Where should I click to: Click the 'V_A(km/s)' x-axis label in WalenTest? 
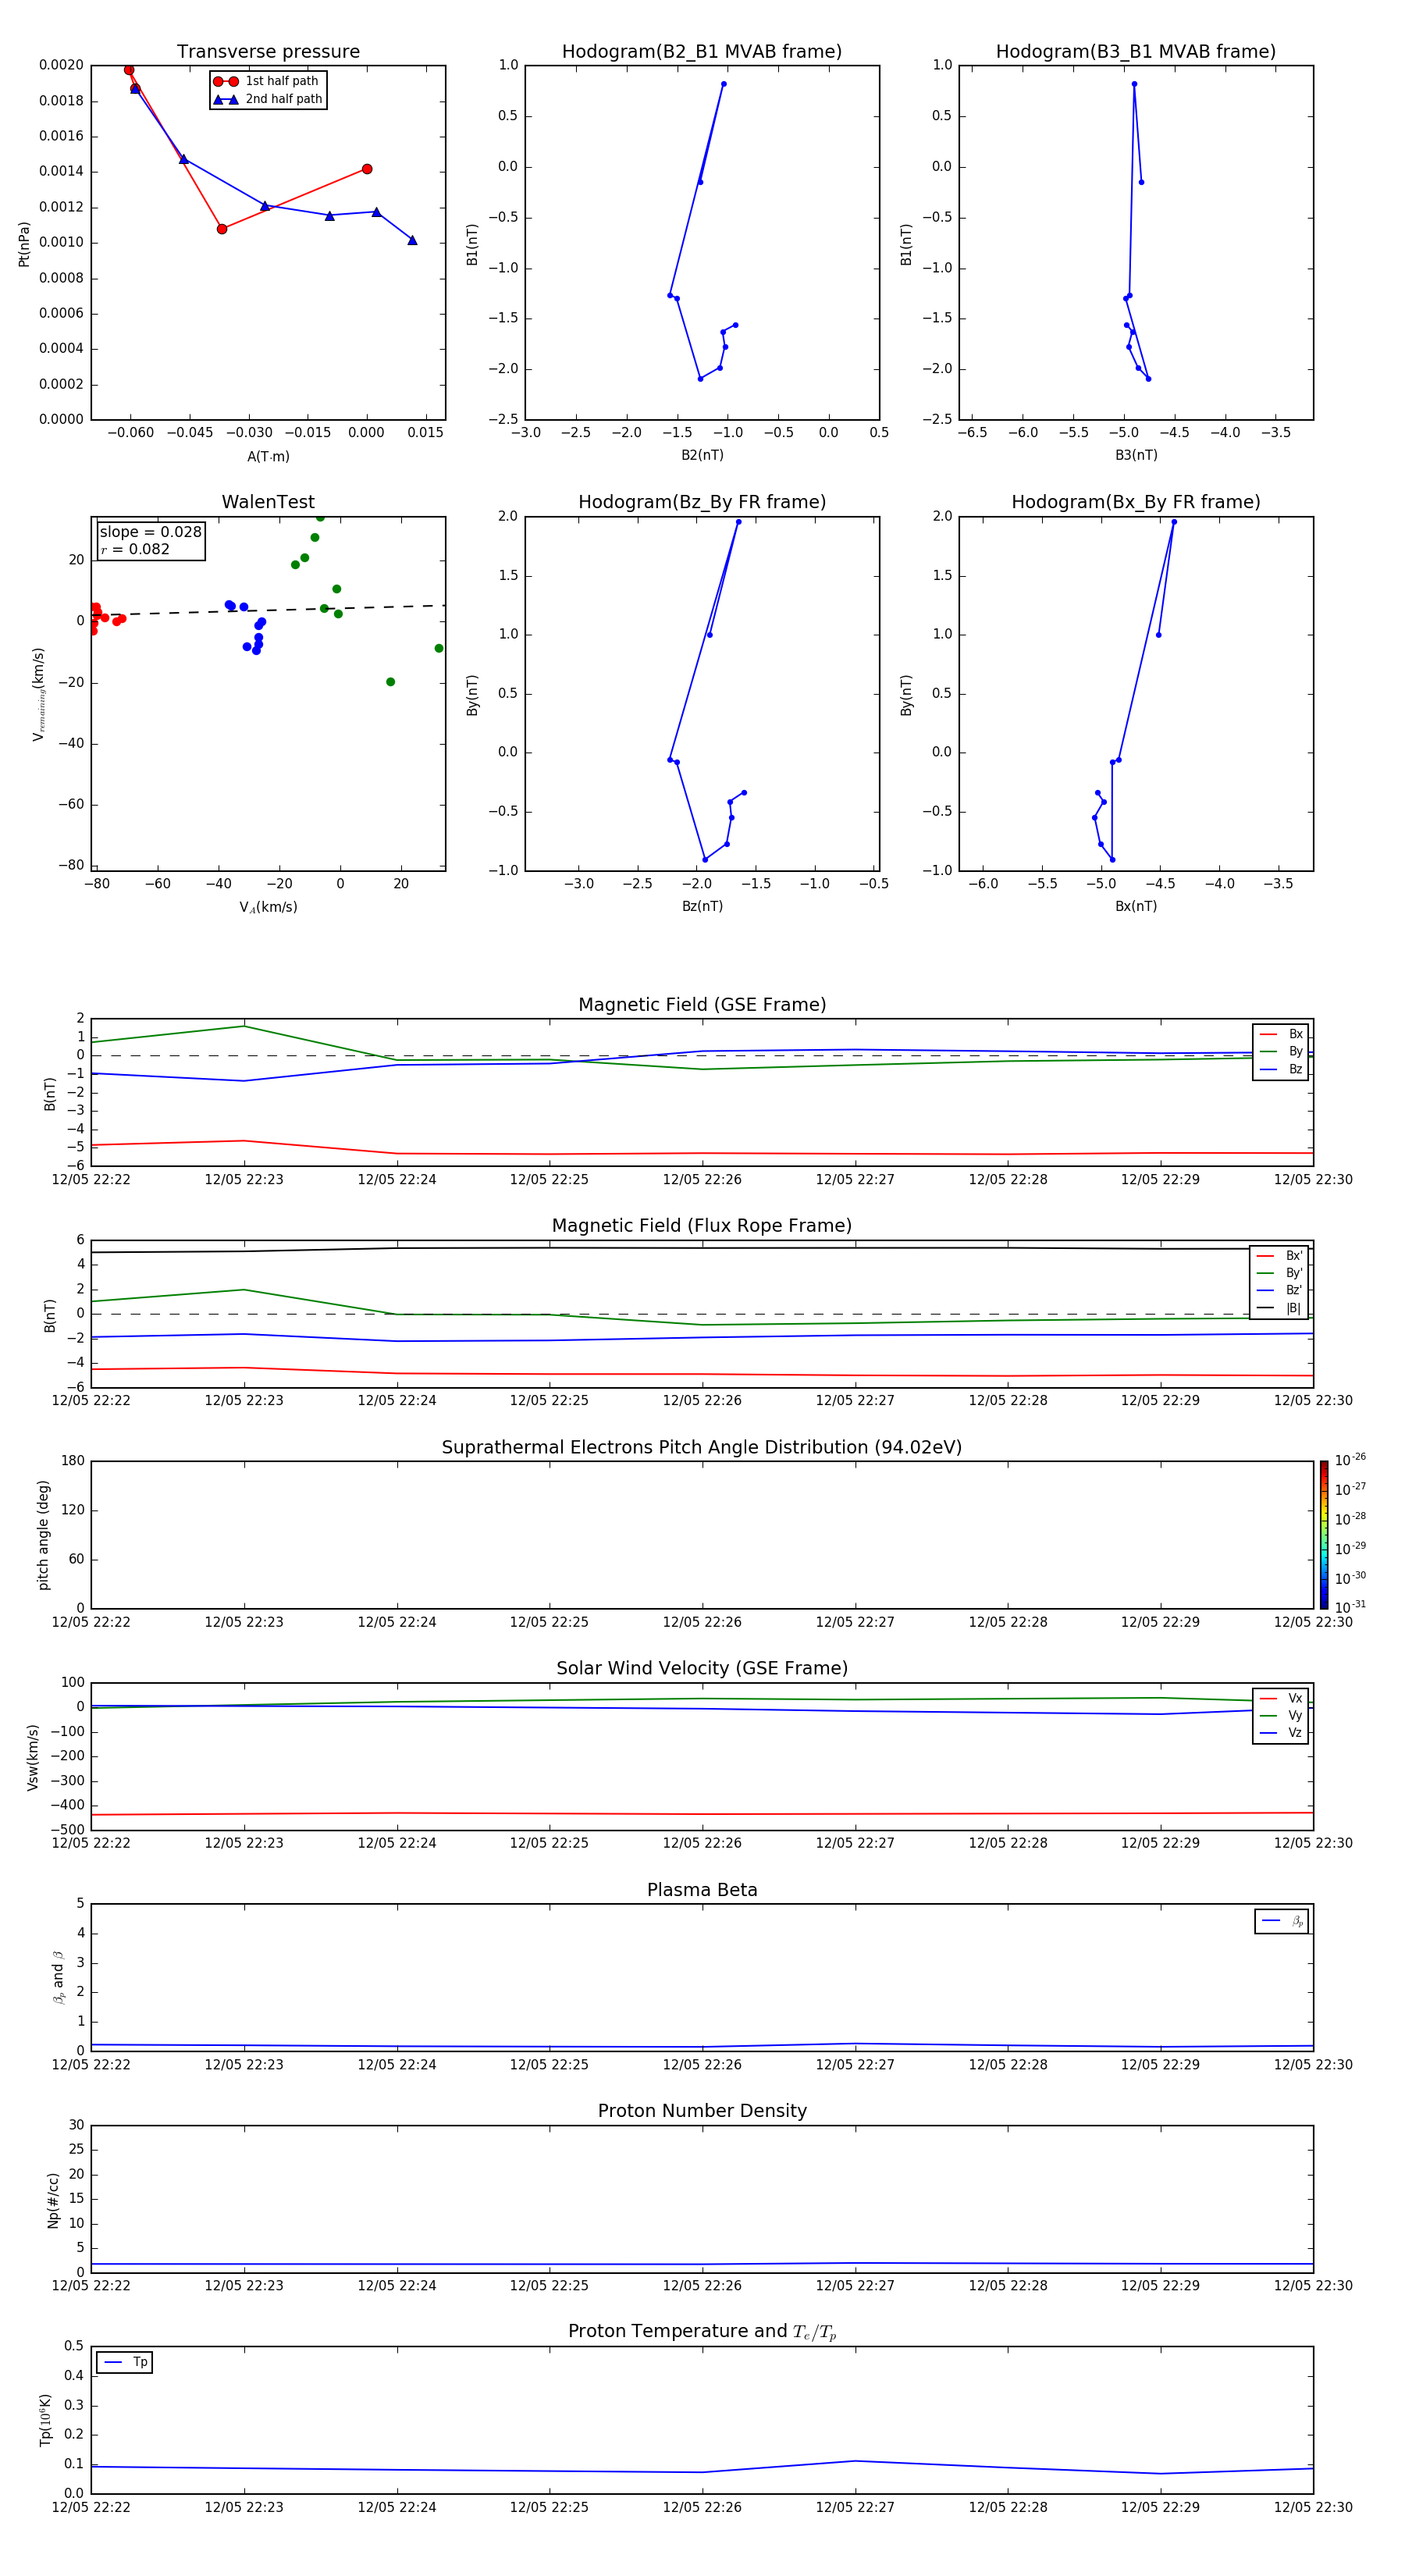tap(268, 907)
